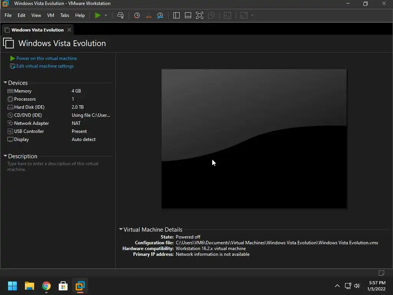Click the Processors chip icon
The width and height of the screenshot is (393, 295).
point(10,99)
